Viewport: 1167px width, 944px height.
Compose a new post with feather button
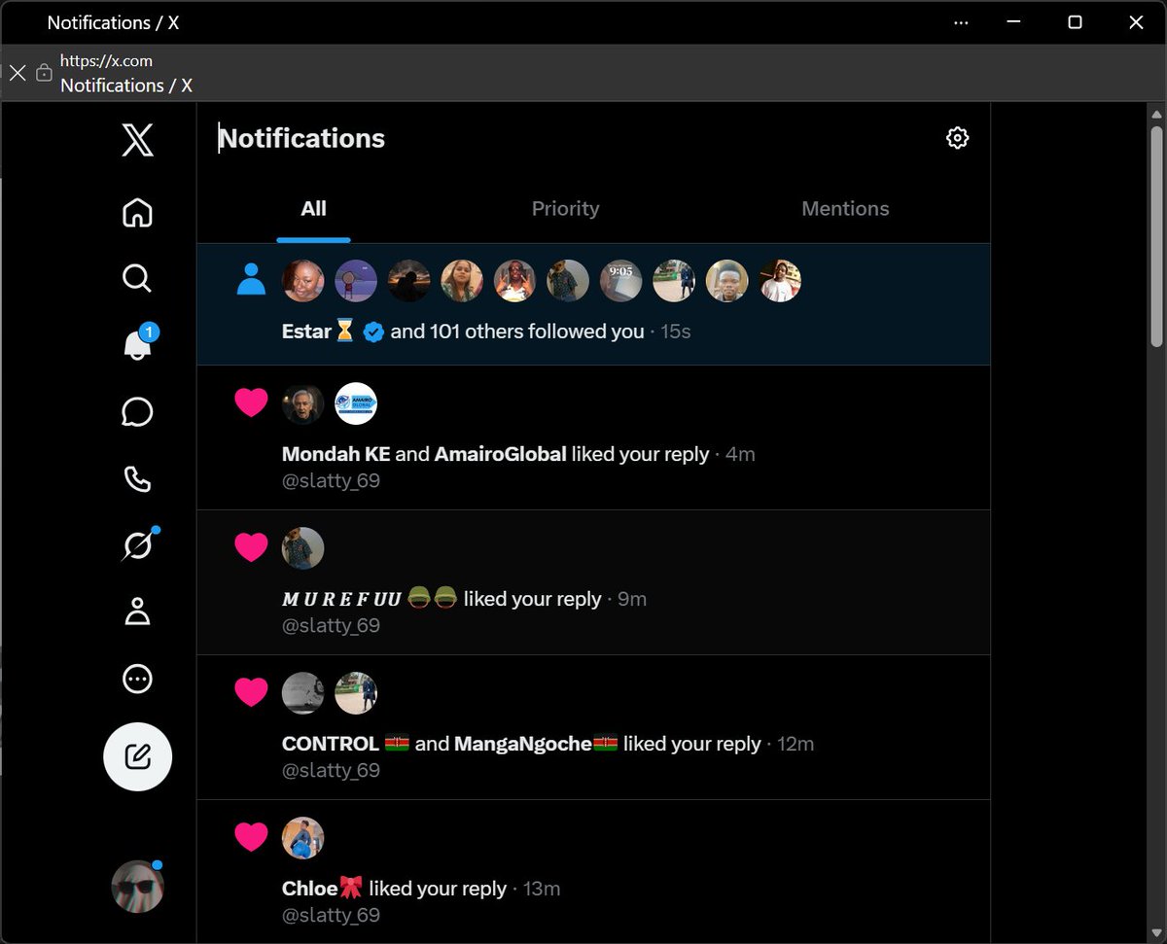click(137, 756)
